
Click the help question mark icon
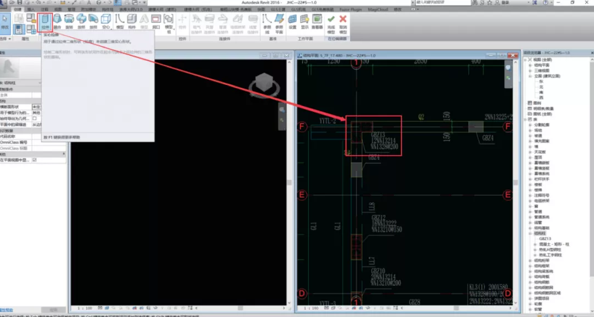(x=545, y=3)
